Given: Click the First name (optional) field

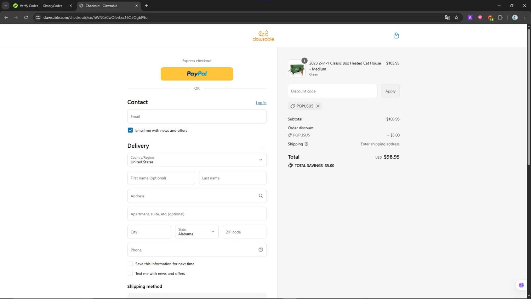Looking at the screenshot, I should [x=161, y=178].
